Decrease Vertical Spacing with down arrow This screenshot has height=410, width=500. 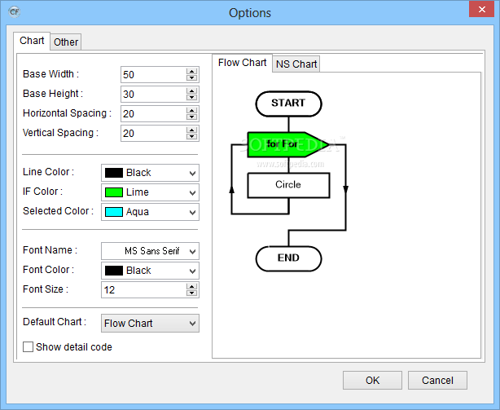[x=191, y=137]
